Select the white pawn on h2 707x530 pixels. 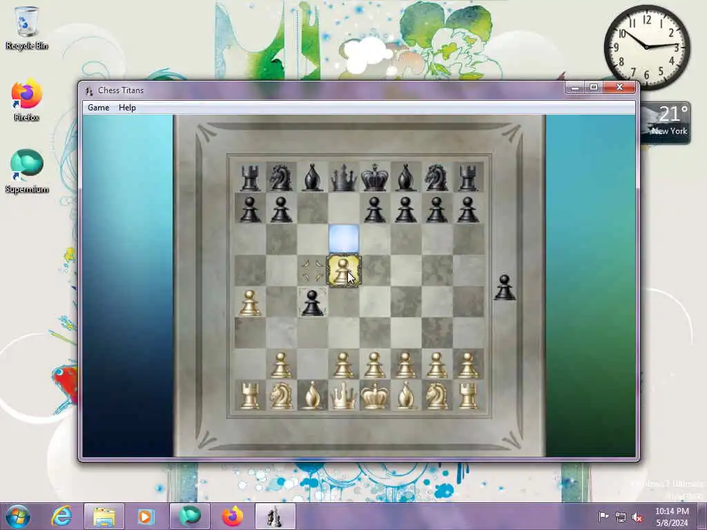tap(468, 364)
